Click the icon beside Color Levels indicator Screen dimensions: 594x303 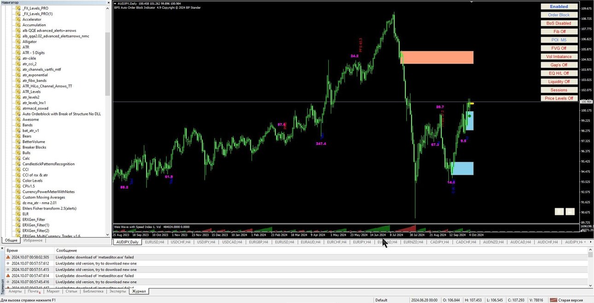[x=18, y=181]
